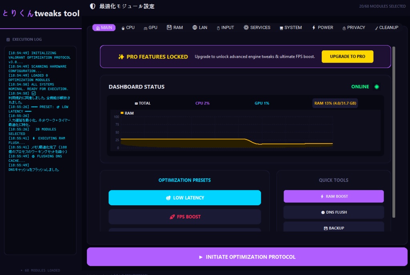This screenshot has width=410, height=275.
Task: Open the CLEANUP tab
Action: [386, 28]
